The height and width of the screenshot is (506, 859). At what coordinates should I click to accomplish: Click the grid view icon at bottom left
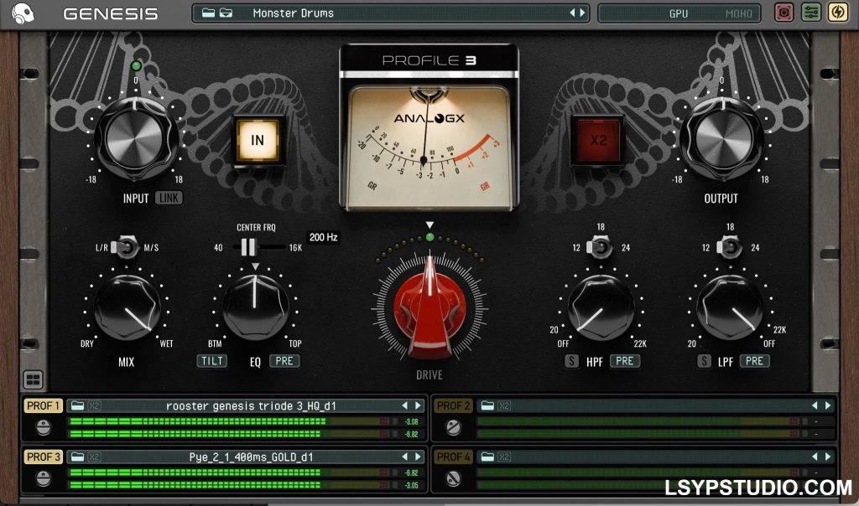33,379
